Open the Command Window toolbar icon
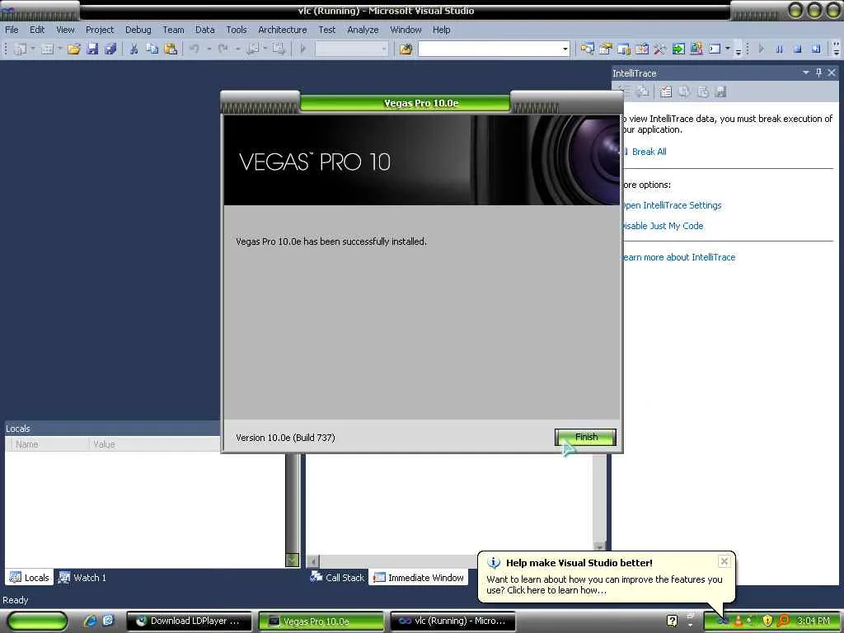 coord(715,49)
